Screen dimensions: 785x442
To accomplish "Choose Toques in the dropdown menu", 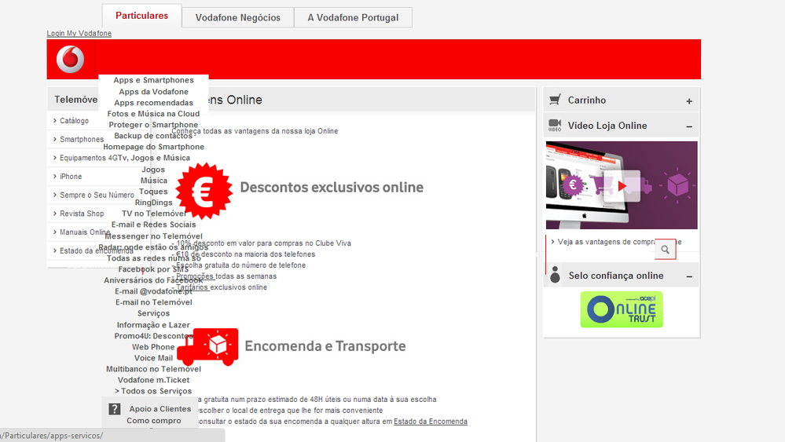I will (153, 192).
